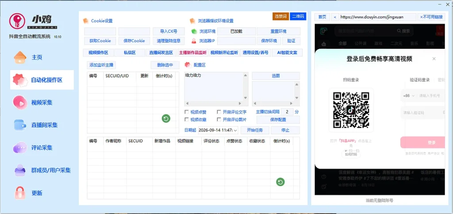Open the +86 country code dropdown
The width and height of the screenshot is (453, 214).
408,95
